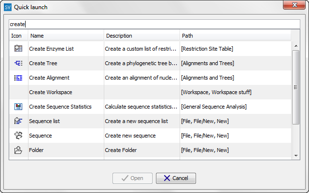Click the scrollbar up arrow
The width and height of the screenshot is (309, 193).
[296, 46]
